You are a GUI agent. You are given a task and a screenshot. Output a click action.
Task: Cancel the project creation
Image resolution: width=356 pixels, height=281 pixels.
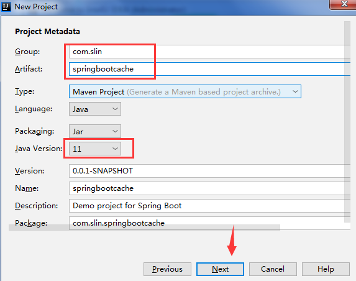tap(273, 269)
